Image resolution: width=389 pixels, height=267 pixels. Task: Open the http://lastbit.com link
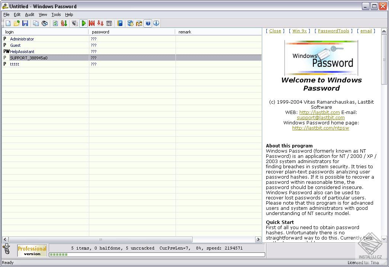(x=319, y=113)
